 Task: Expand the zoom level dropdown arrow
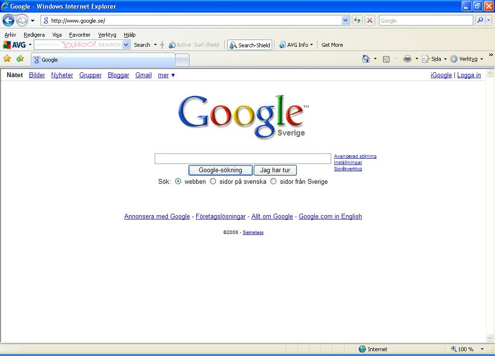(482, 349)
